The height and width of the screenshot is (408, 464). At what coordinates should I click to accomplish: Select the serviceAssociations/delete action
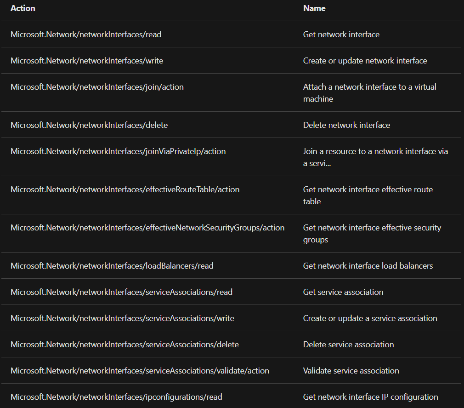124,345
